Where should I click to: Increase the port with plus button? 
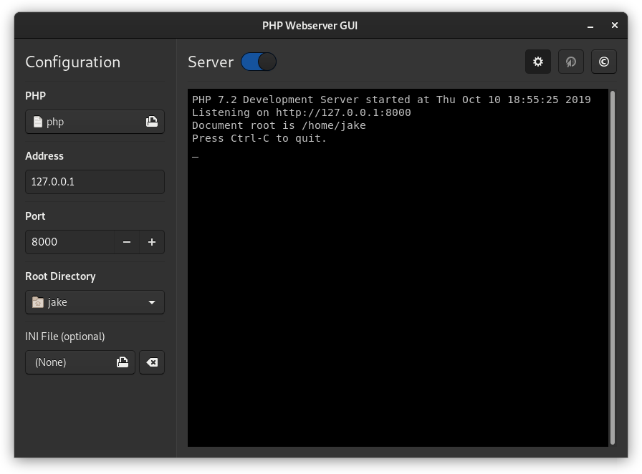[x=152, y=242]
